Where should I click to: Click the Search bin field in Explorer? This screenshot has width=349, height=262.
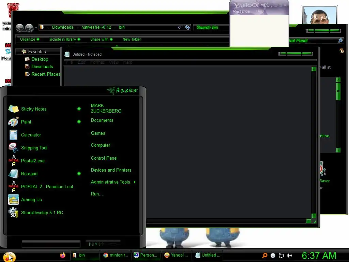[211, 27]
